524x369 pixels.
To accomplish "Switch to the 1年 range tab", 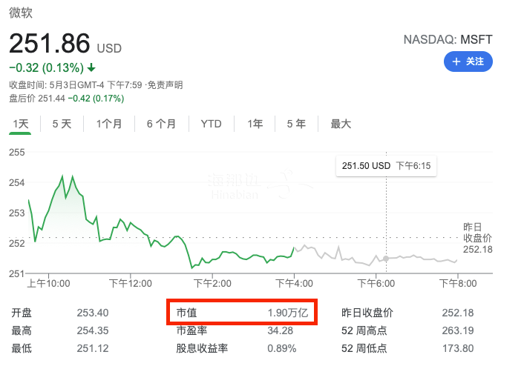I will (x=255, y=124).
